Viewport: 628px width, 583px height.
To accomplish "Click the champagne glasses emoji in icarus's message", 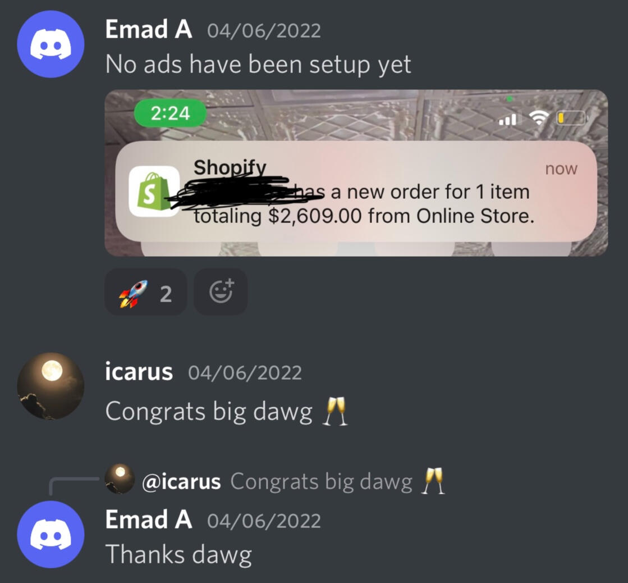I will 335,411.
